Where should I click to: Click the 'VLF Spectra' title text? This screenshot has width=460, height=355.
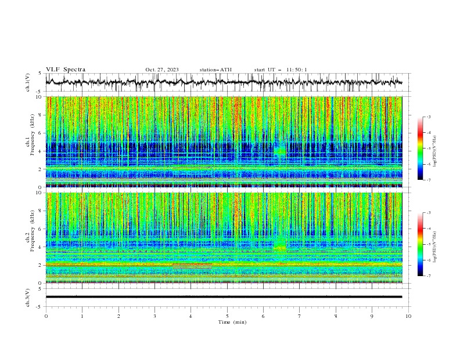pos(66,70)
